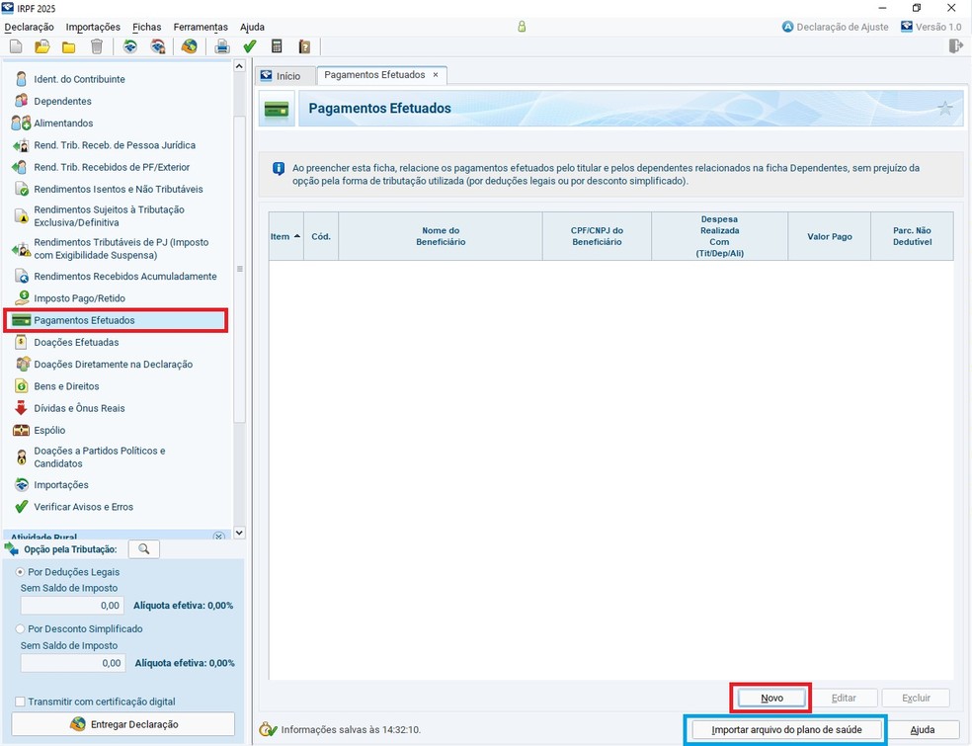
Task: Expand the Atividade Rural section chevron
Action: pos(219,537)
